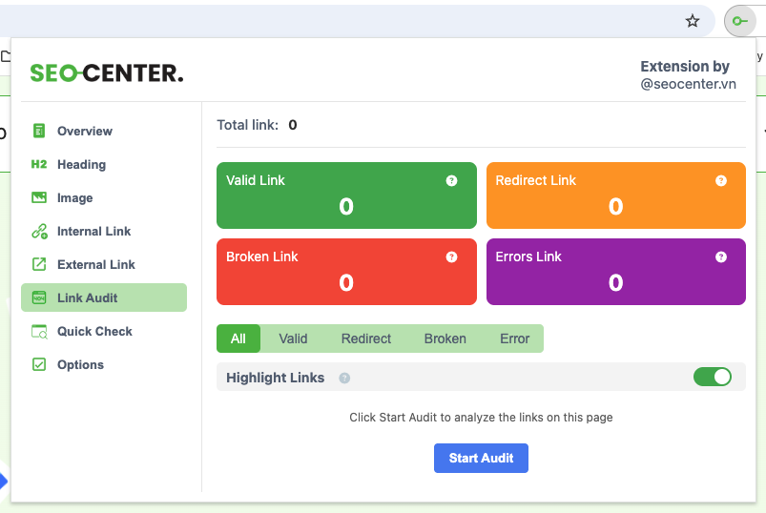Click the Internal Link chain icon

(x=39, y=231)
